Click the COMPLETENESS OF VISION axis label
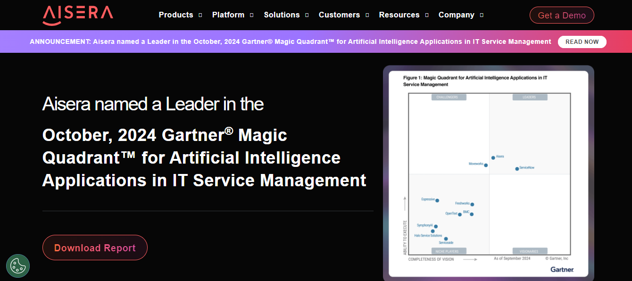The image size is (632, 281). point(431,259)
